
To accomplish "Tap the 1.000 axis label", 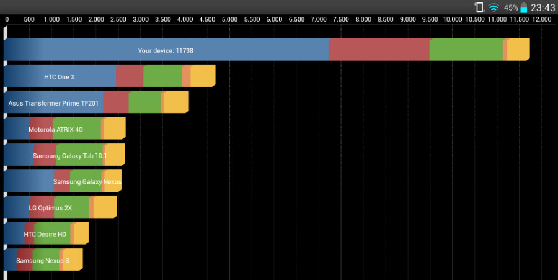I will [x=51, y=19].
